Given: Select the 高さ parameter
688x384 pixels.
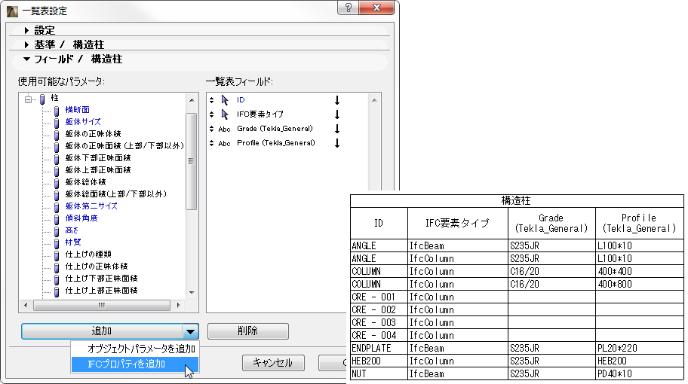Looking at the screenshot, I should [x=72, y=230].
